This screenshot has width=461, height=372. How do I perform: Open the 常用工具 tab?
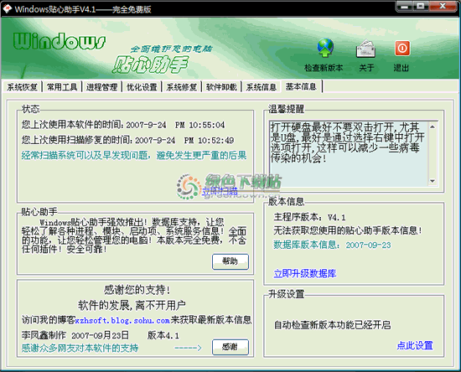tap(62, 87)
